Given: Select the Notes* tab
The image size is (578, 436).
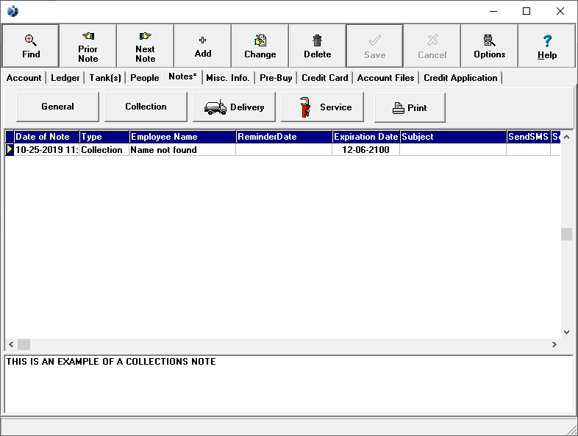Looking at the screenshot, I should (x=183, y=76).
